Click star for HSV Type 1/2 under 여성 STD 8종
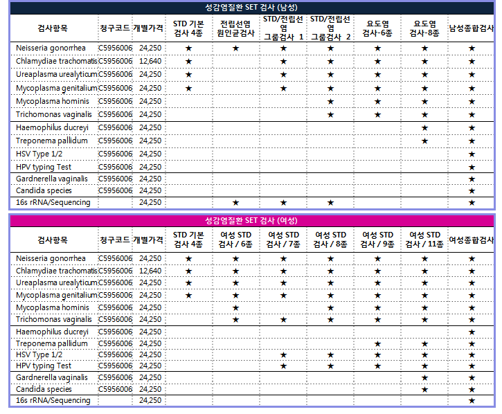This screenshot has width=502, height=414. tap(331, 355)
